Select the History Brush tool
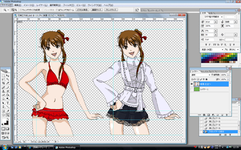Screen dimensions: 241x150 click(8, 91)
